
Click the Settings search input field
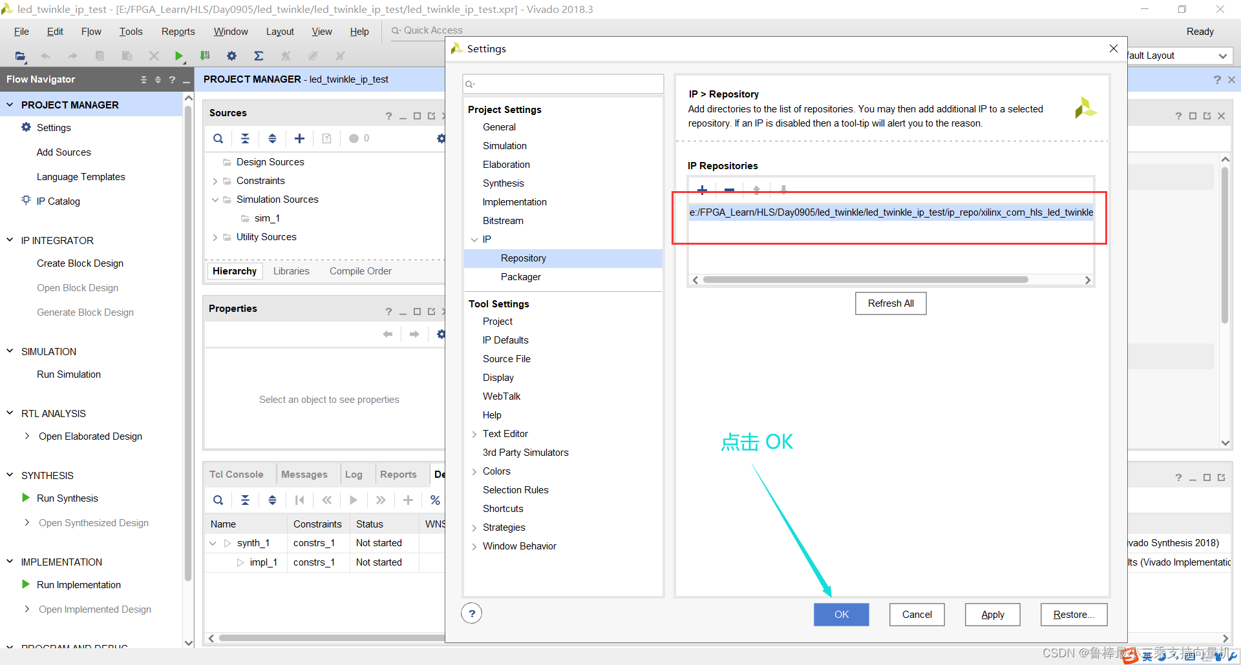tap(563, 84)
